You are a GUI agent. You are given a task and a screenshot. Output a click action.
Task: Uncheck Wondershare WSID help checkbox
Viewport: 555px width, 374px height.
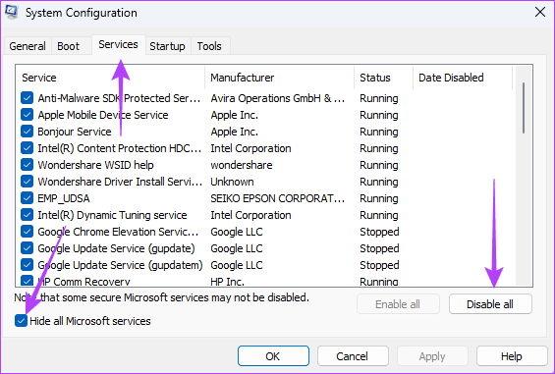coord(27,165)
